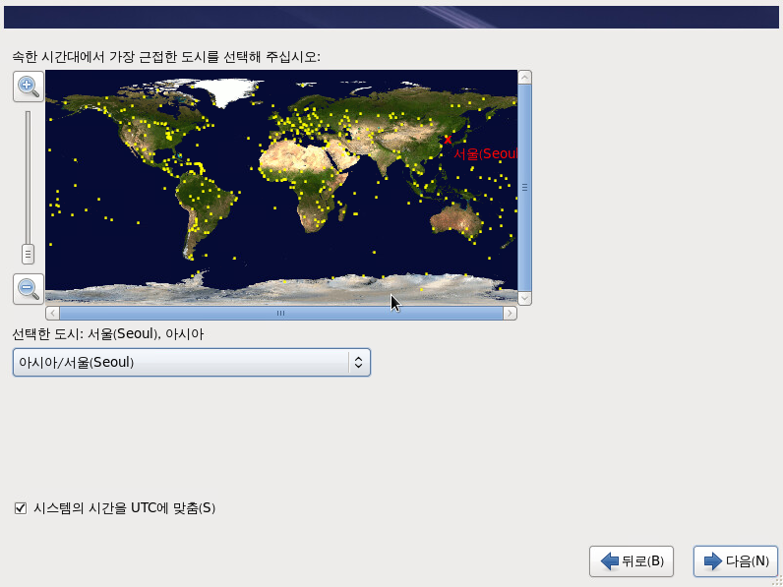Click the horizontal map scrollbar thumb
783x587 pixels.
click(x=281, y=314)
